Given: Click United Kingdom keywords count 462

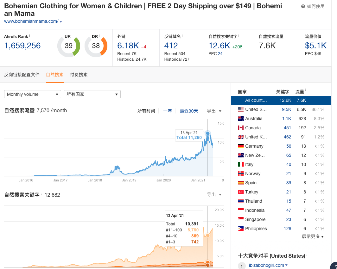Looking at the screenshot, I should (x=287, y=137).
